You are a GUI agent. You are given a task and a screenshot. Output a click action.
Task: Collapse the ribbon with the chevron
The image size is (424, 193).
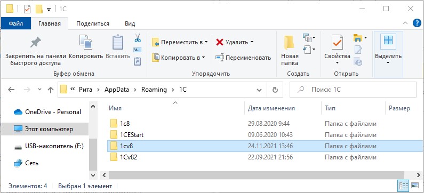click(x=405, y=23)
